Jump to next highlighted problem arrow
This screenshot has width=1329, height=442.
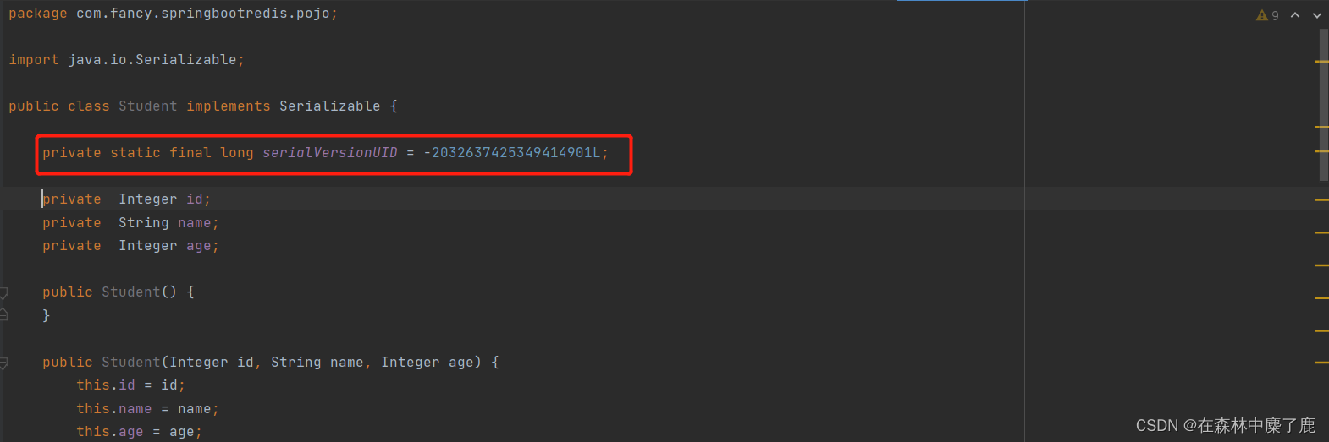tap(1317, 15)
